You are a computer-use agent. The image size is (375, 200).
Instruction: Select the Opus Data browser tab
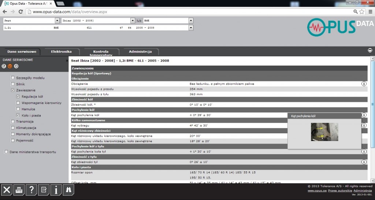click(28, 4)
